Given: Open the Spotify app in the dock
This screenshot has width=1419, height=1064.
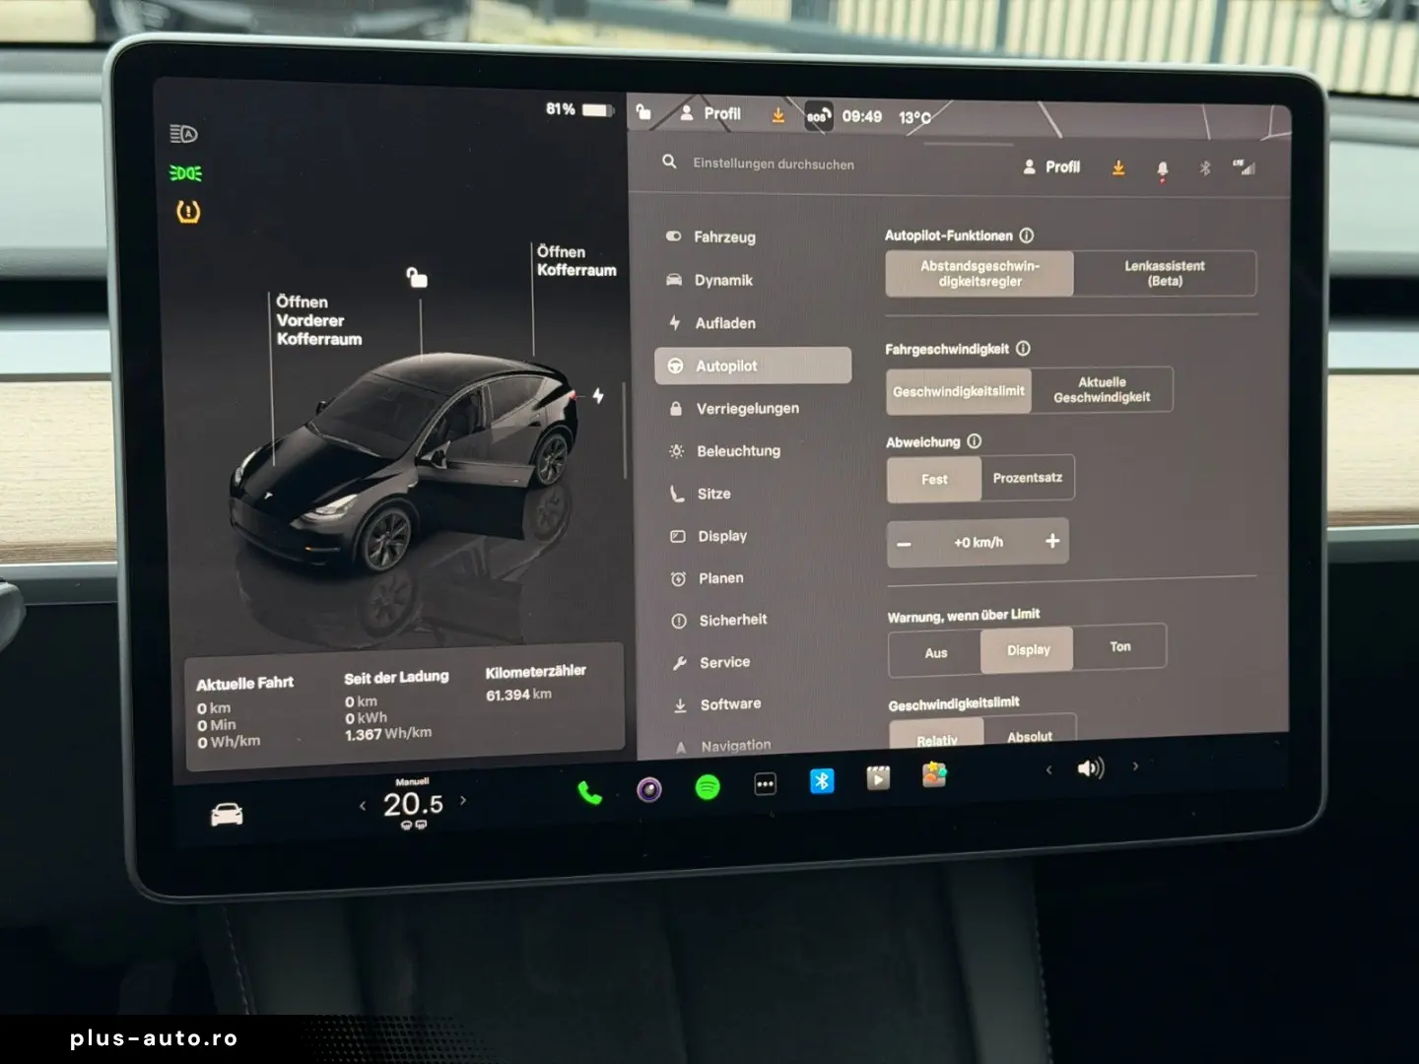Looking at the screenshot, I should coord(709,784).
